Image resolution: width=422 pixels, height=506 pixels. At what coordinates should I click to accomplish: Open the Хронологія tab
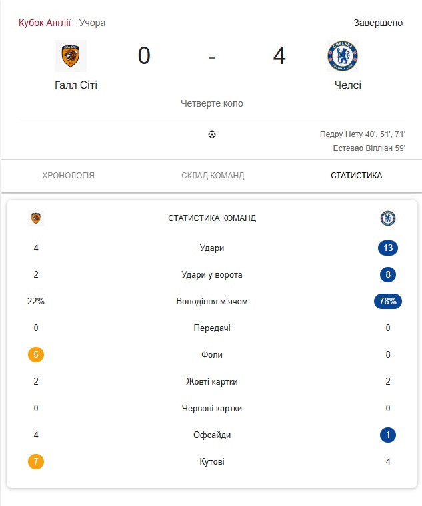(x=68, y=176)
